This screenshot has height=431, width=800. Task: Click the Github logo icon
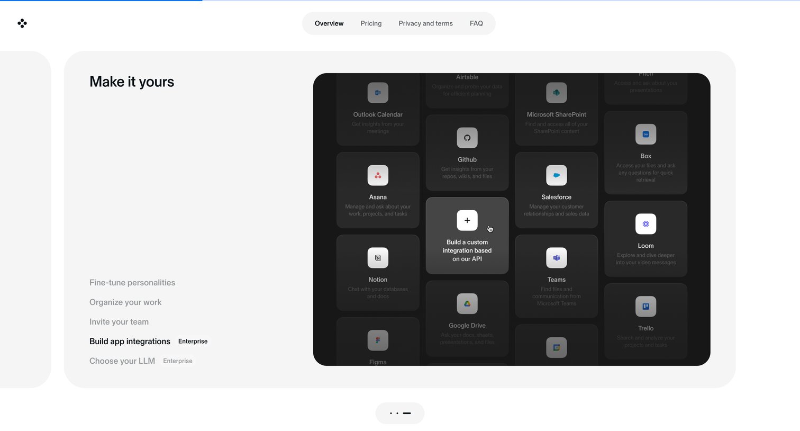point(467,138)
